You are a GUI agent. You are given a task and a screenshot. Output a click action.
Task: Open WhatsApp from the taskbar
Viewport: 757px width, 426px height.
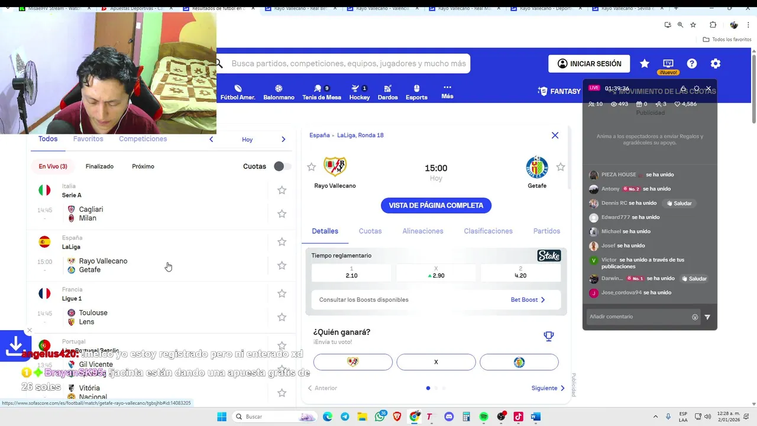point(380,417)
